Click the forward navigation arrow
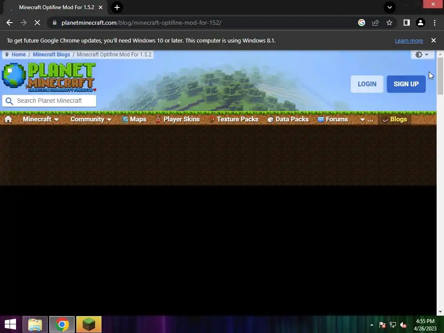The height and width of the screenshot is (333, 444). [23, 23]
